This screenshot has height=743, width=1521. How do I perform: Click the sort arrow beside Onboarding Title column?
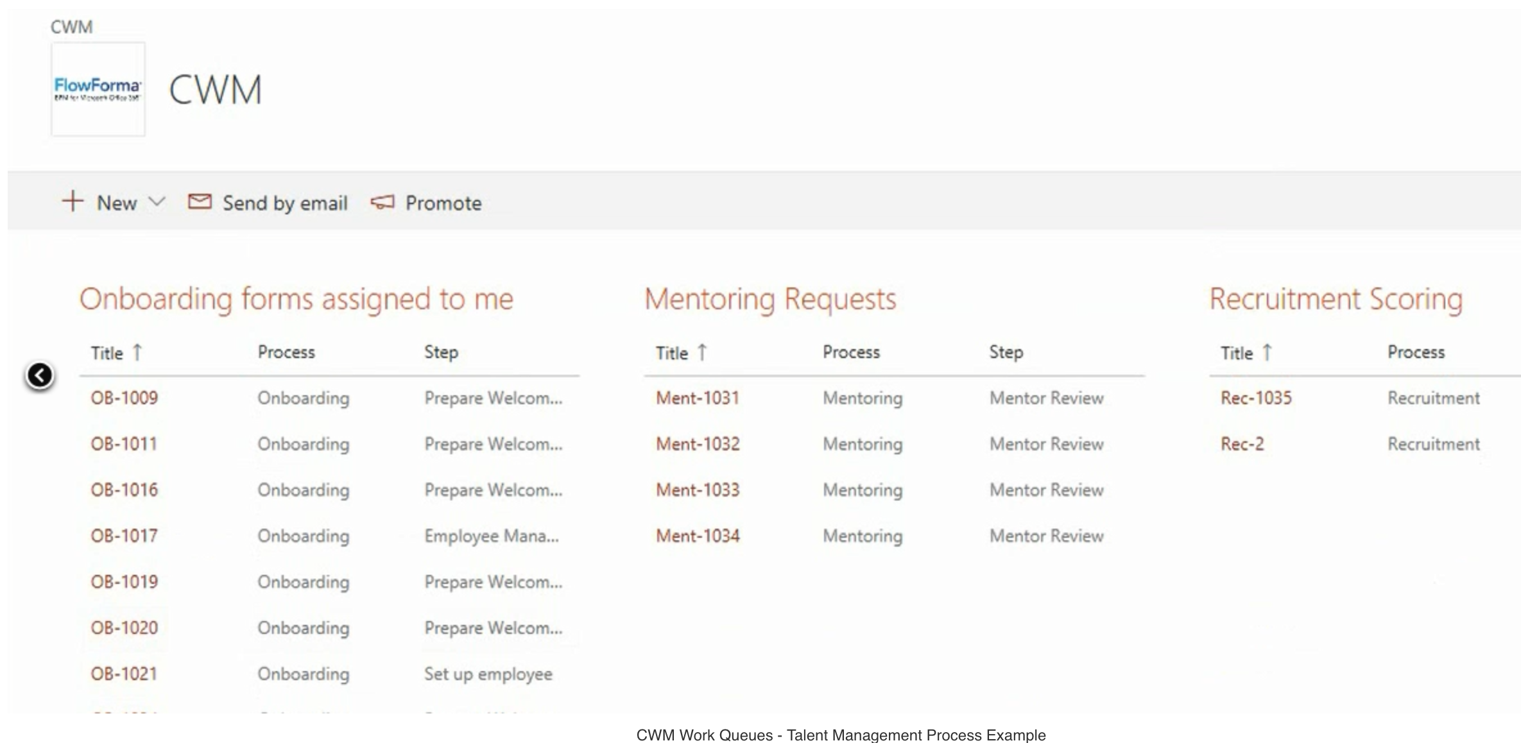[x=137, y=352]
